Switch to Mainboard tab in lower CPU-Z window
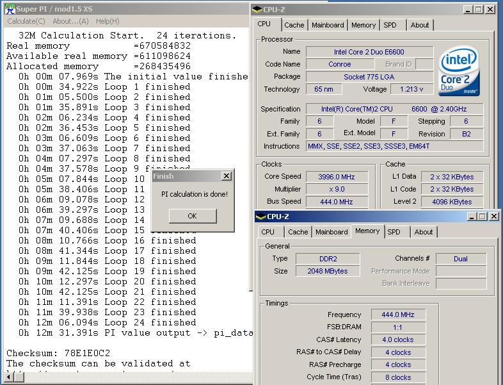 331,232
